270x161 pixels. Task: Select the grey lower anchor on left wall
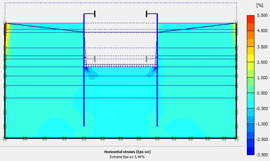pos(90,59)
